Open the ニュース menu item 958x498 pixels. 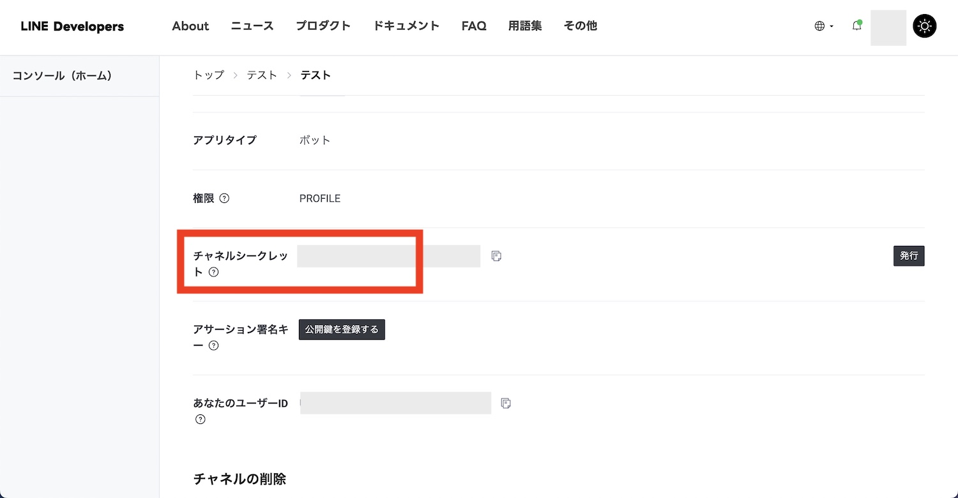coord(252,26)
